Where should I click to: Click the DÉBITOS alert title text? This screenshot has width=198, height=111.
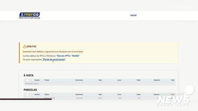32,47
